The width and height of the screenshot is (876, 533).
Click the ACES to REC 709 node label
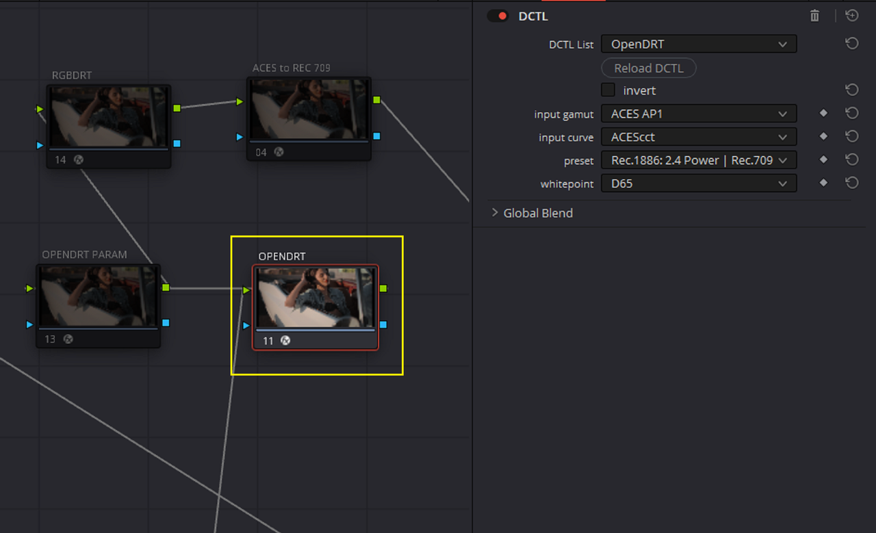tap(292, 68)
